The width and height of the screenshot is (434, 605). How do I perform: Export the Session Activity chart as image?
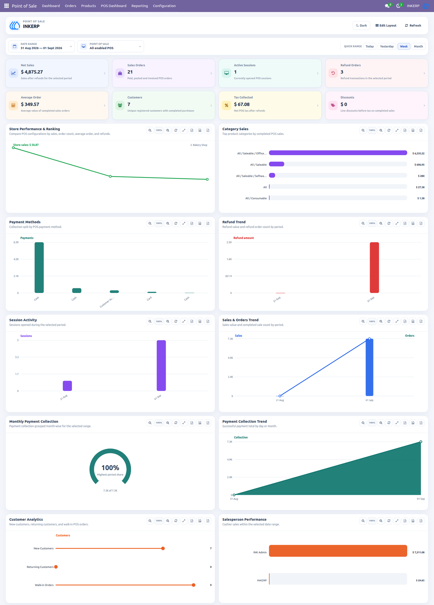[200, 321]
